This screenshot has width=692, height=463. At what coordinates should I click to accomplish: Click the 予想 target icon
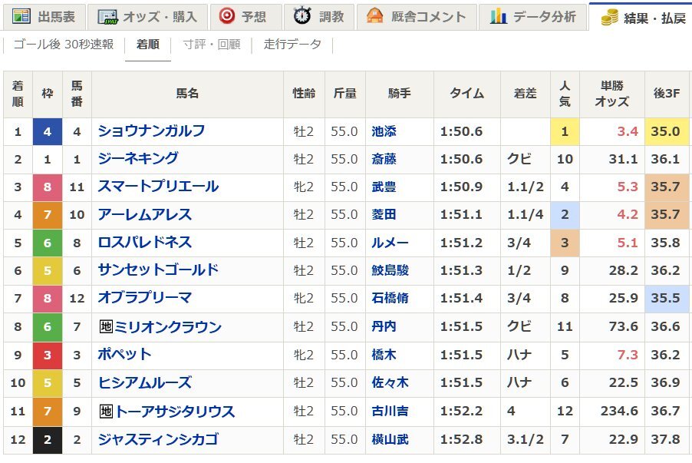click(226, 16)
